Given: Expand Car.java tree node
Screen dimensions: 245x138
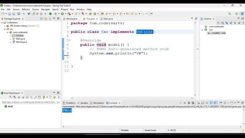Looking at the screenshot, I should coord(10,36).
